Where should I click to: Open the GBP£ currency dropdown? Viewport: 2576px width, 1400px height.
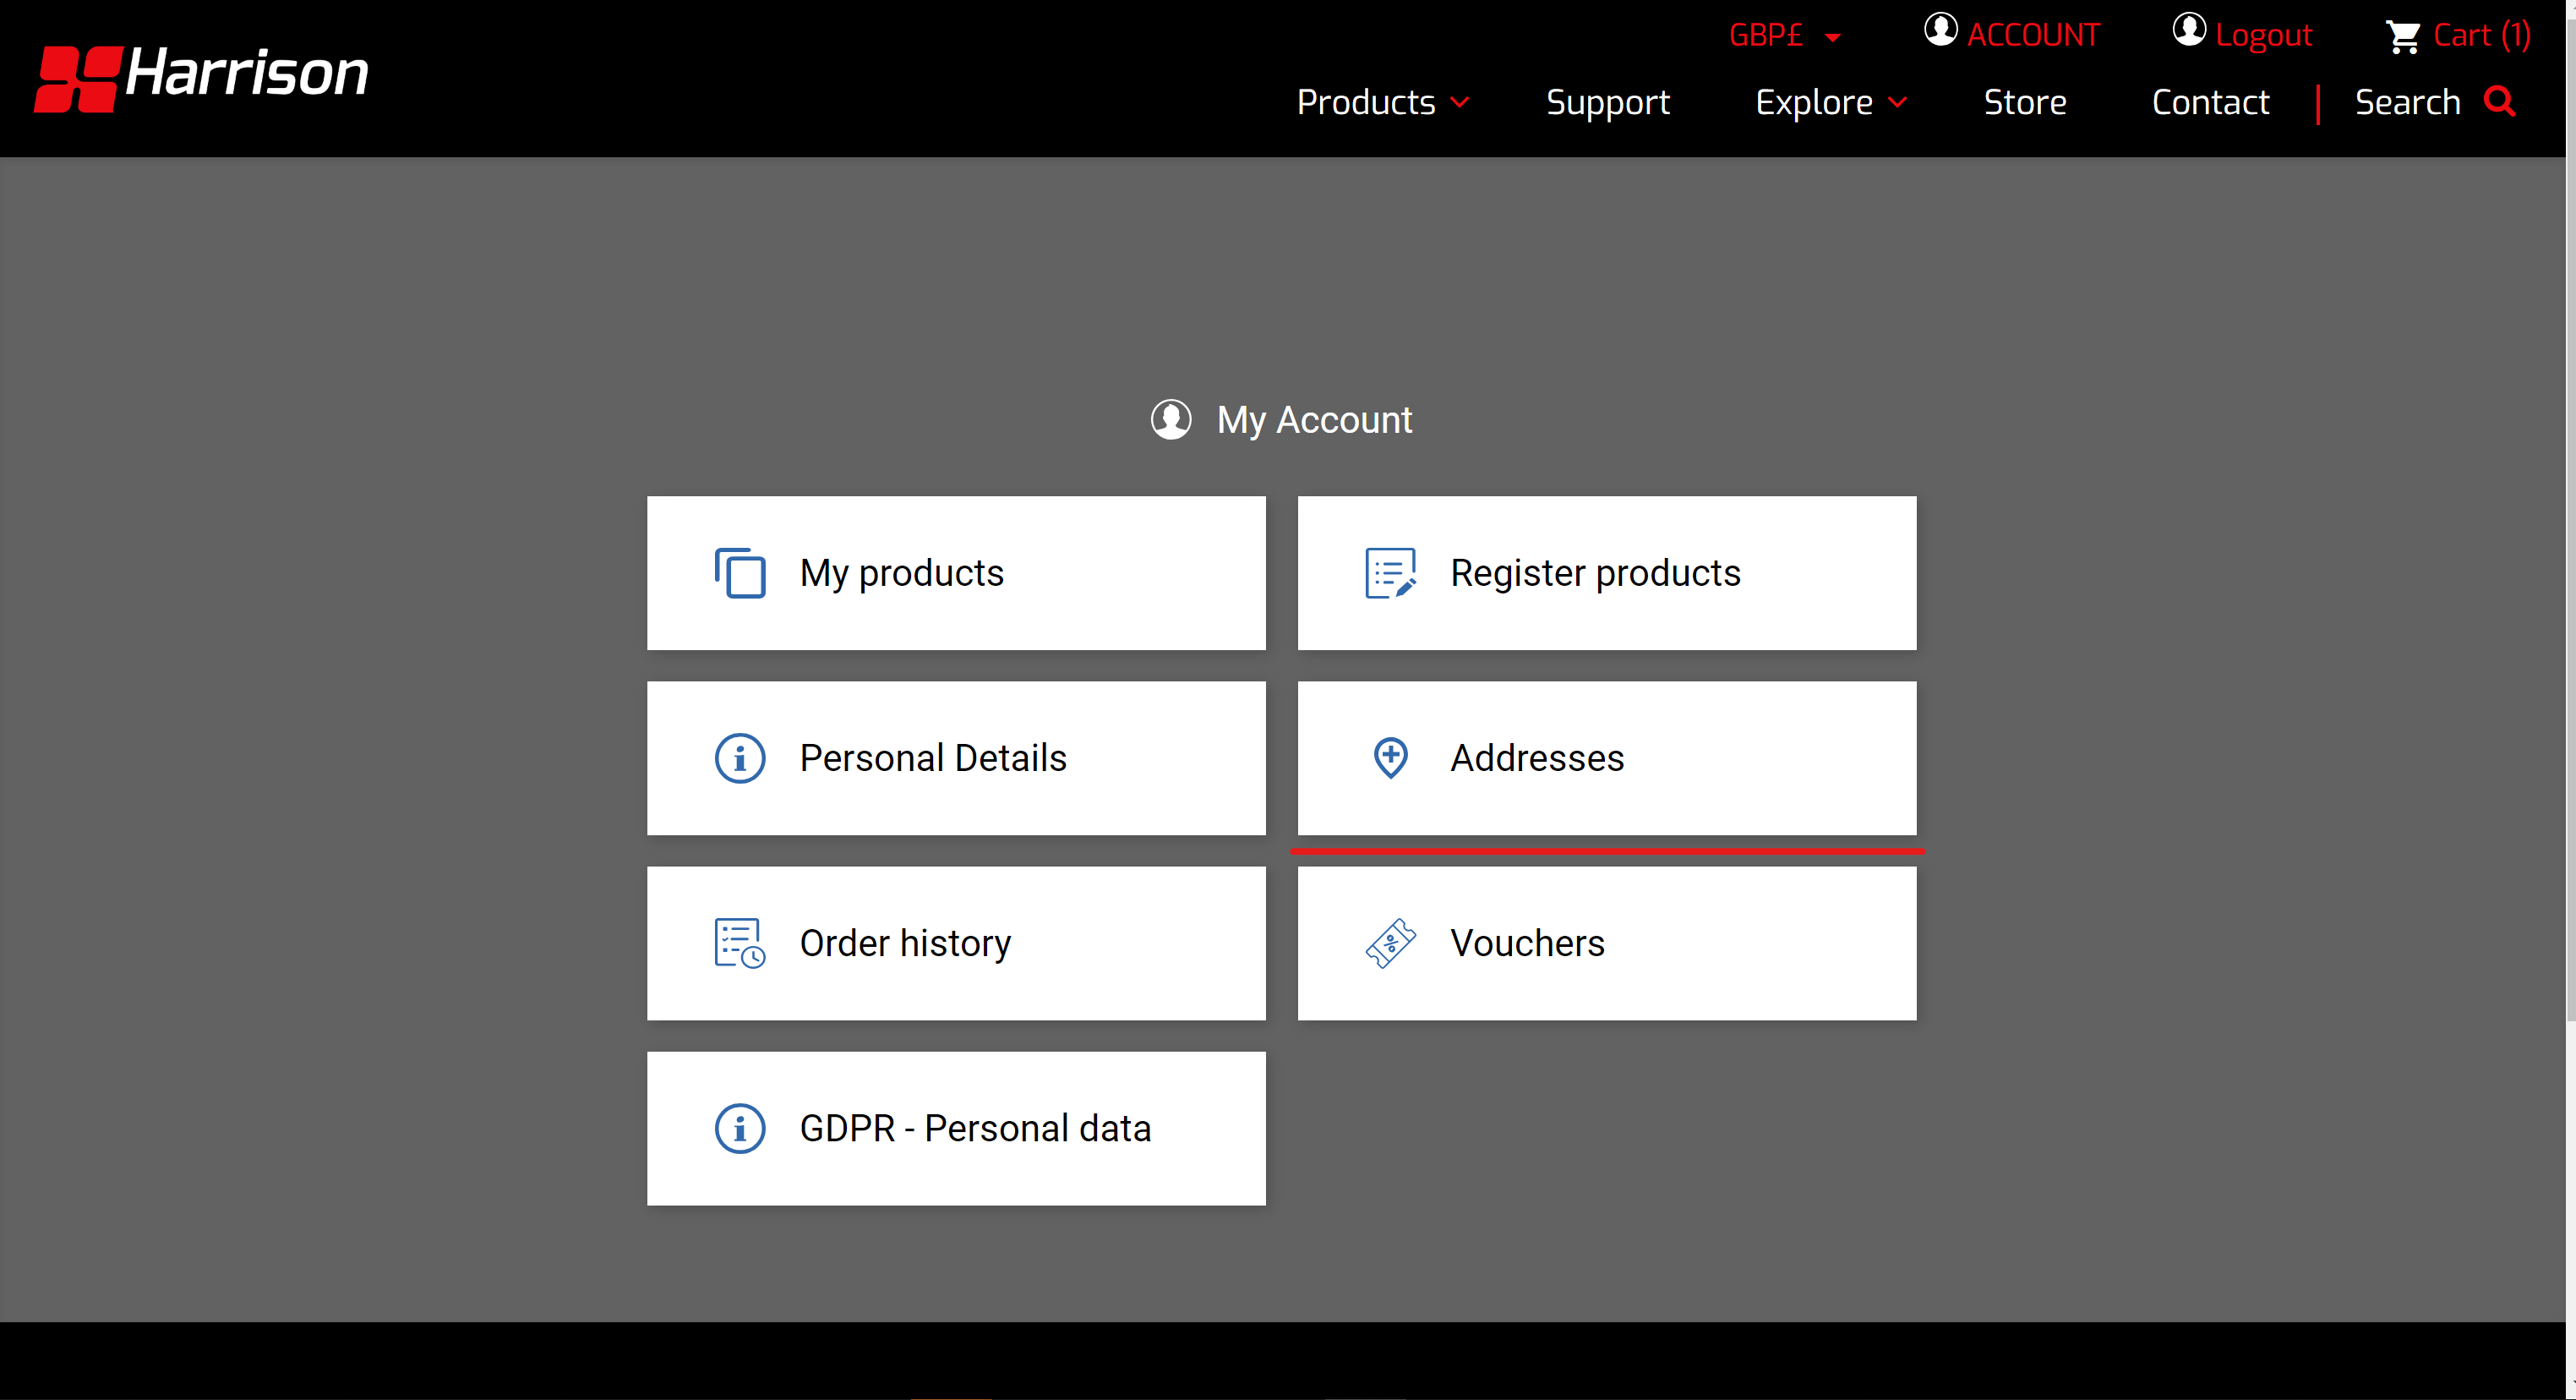(x=1785, y=36)
